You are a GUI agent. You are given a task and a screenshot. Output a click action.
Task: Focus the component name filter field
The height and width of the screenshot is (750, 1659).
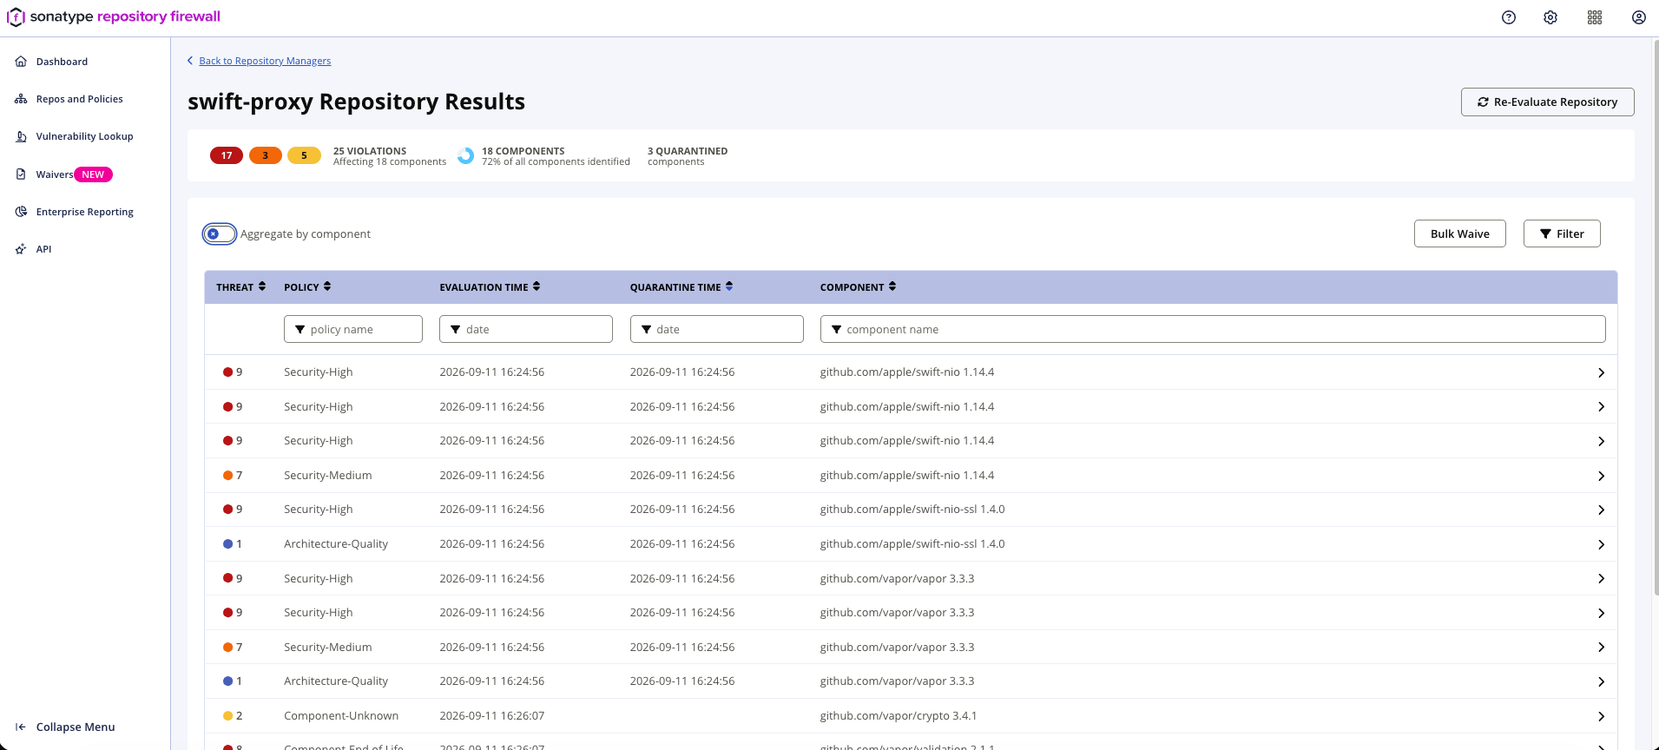point(1213,329)
